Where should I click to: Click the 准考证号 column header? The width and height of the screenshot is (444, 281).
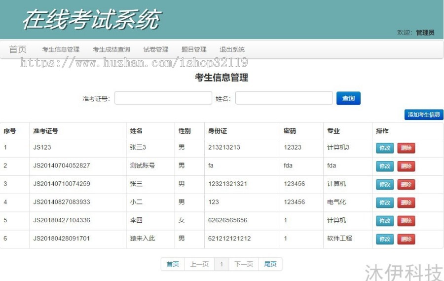(45, 131)
